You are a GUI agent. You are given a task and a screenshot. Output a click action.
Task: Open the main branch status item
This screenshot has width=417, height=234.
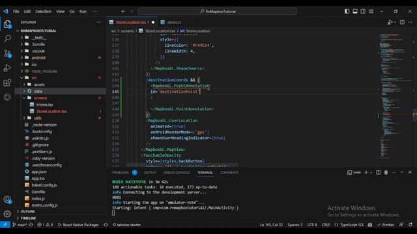coord(20,225)
